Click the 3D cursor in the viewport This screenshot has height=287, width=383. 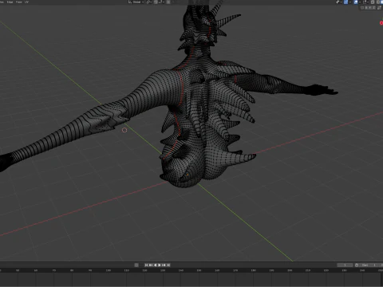point(124,130)
